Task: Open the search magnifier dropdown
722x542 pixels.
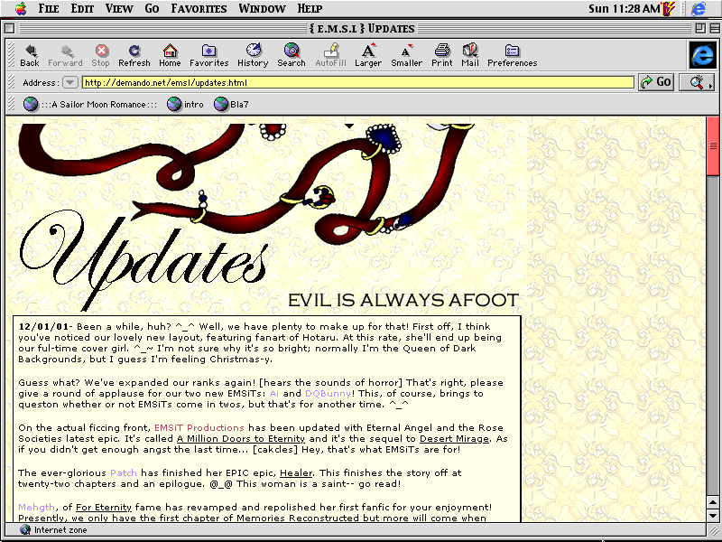Action: (x=697, y=82)
